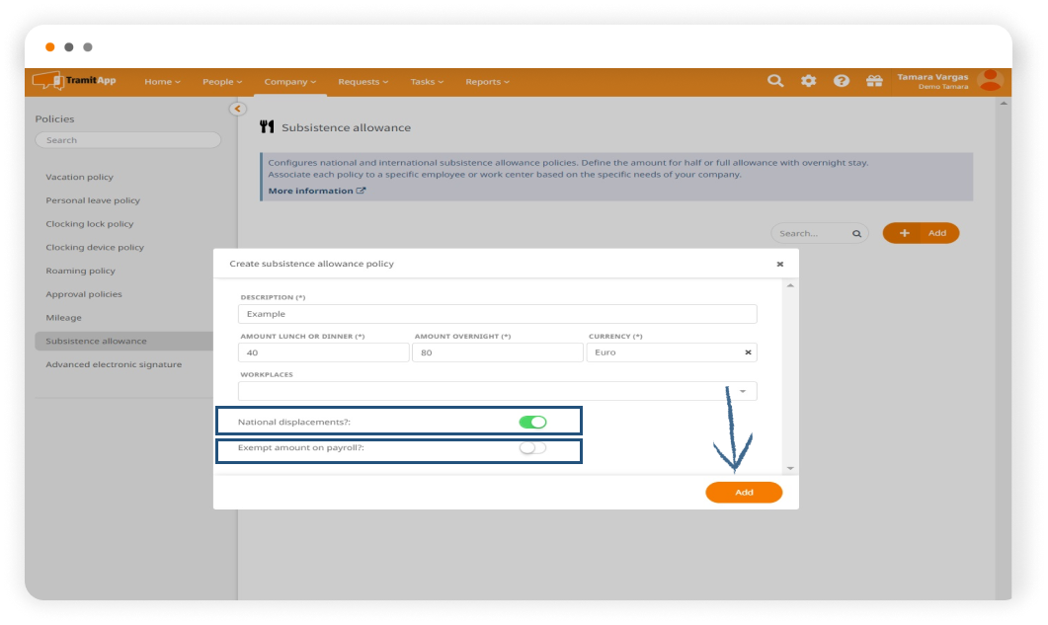Screen dimensions: 1048x625
Task: Expand the People menu dropdown
Action: [x=221, y=82]
